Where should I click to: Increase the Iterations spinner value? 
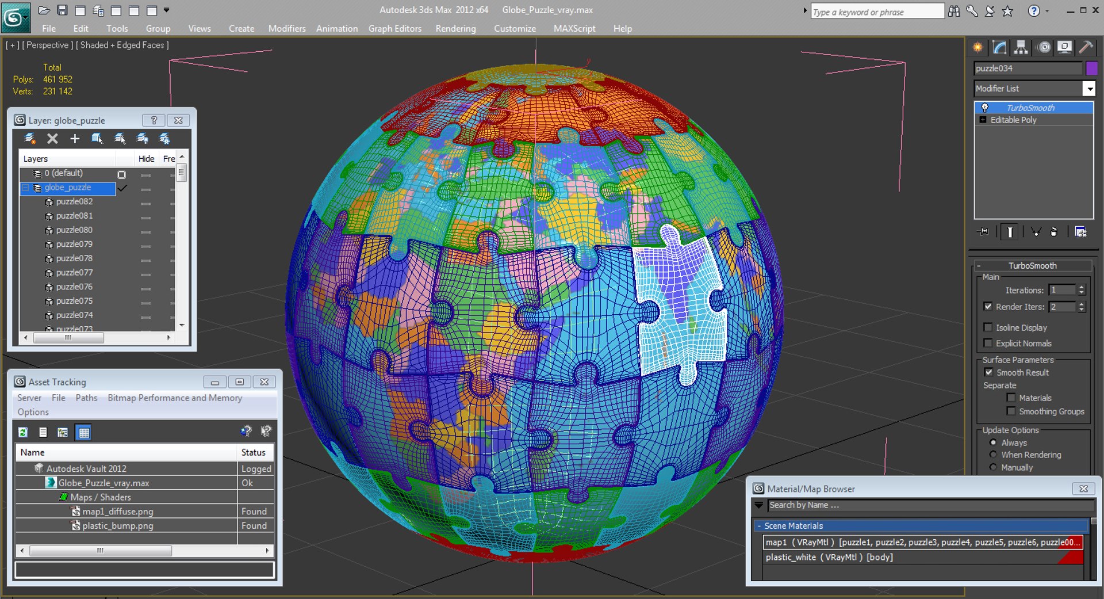(1082, 287)
